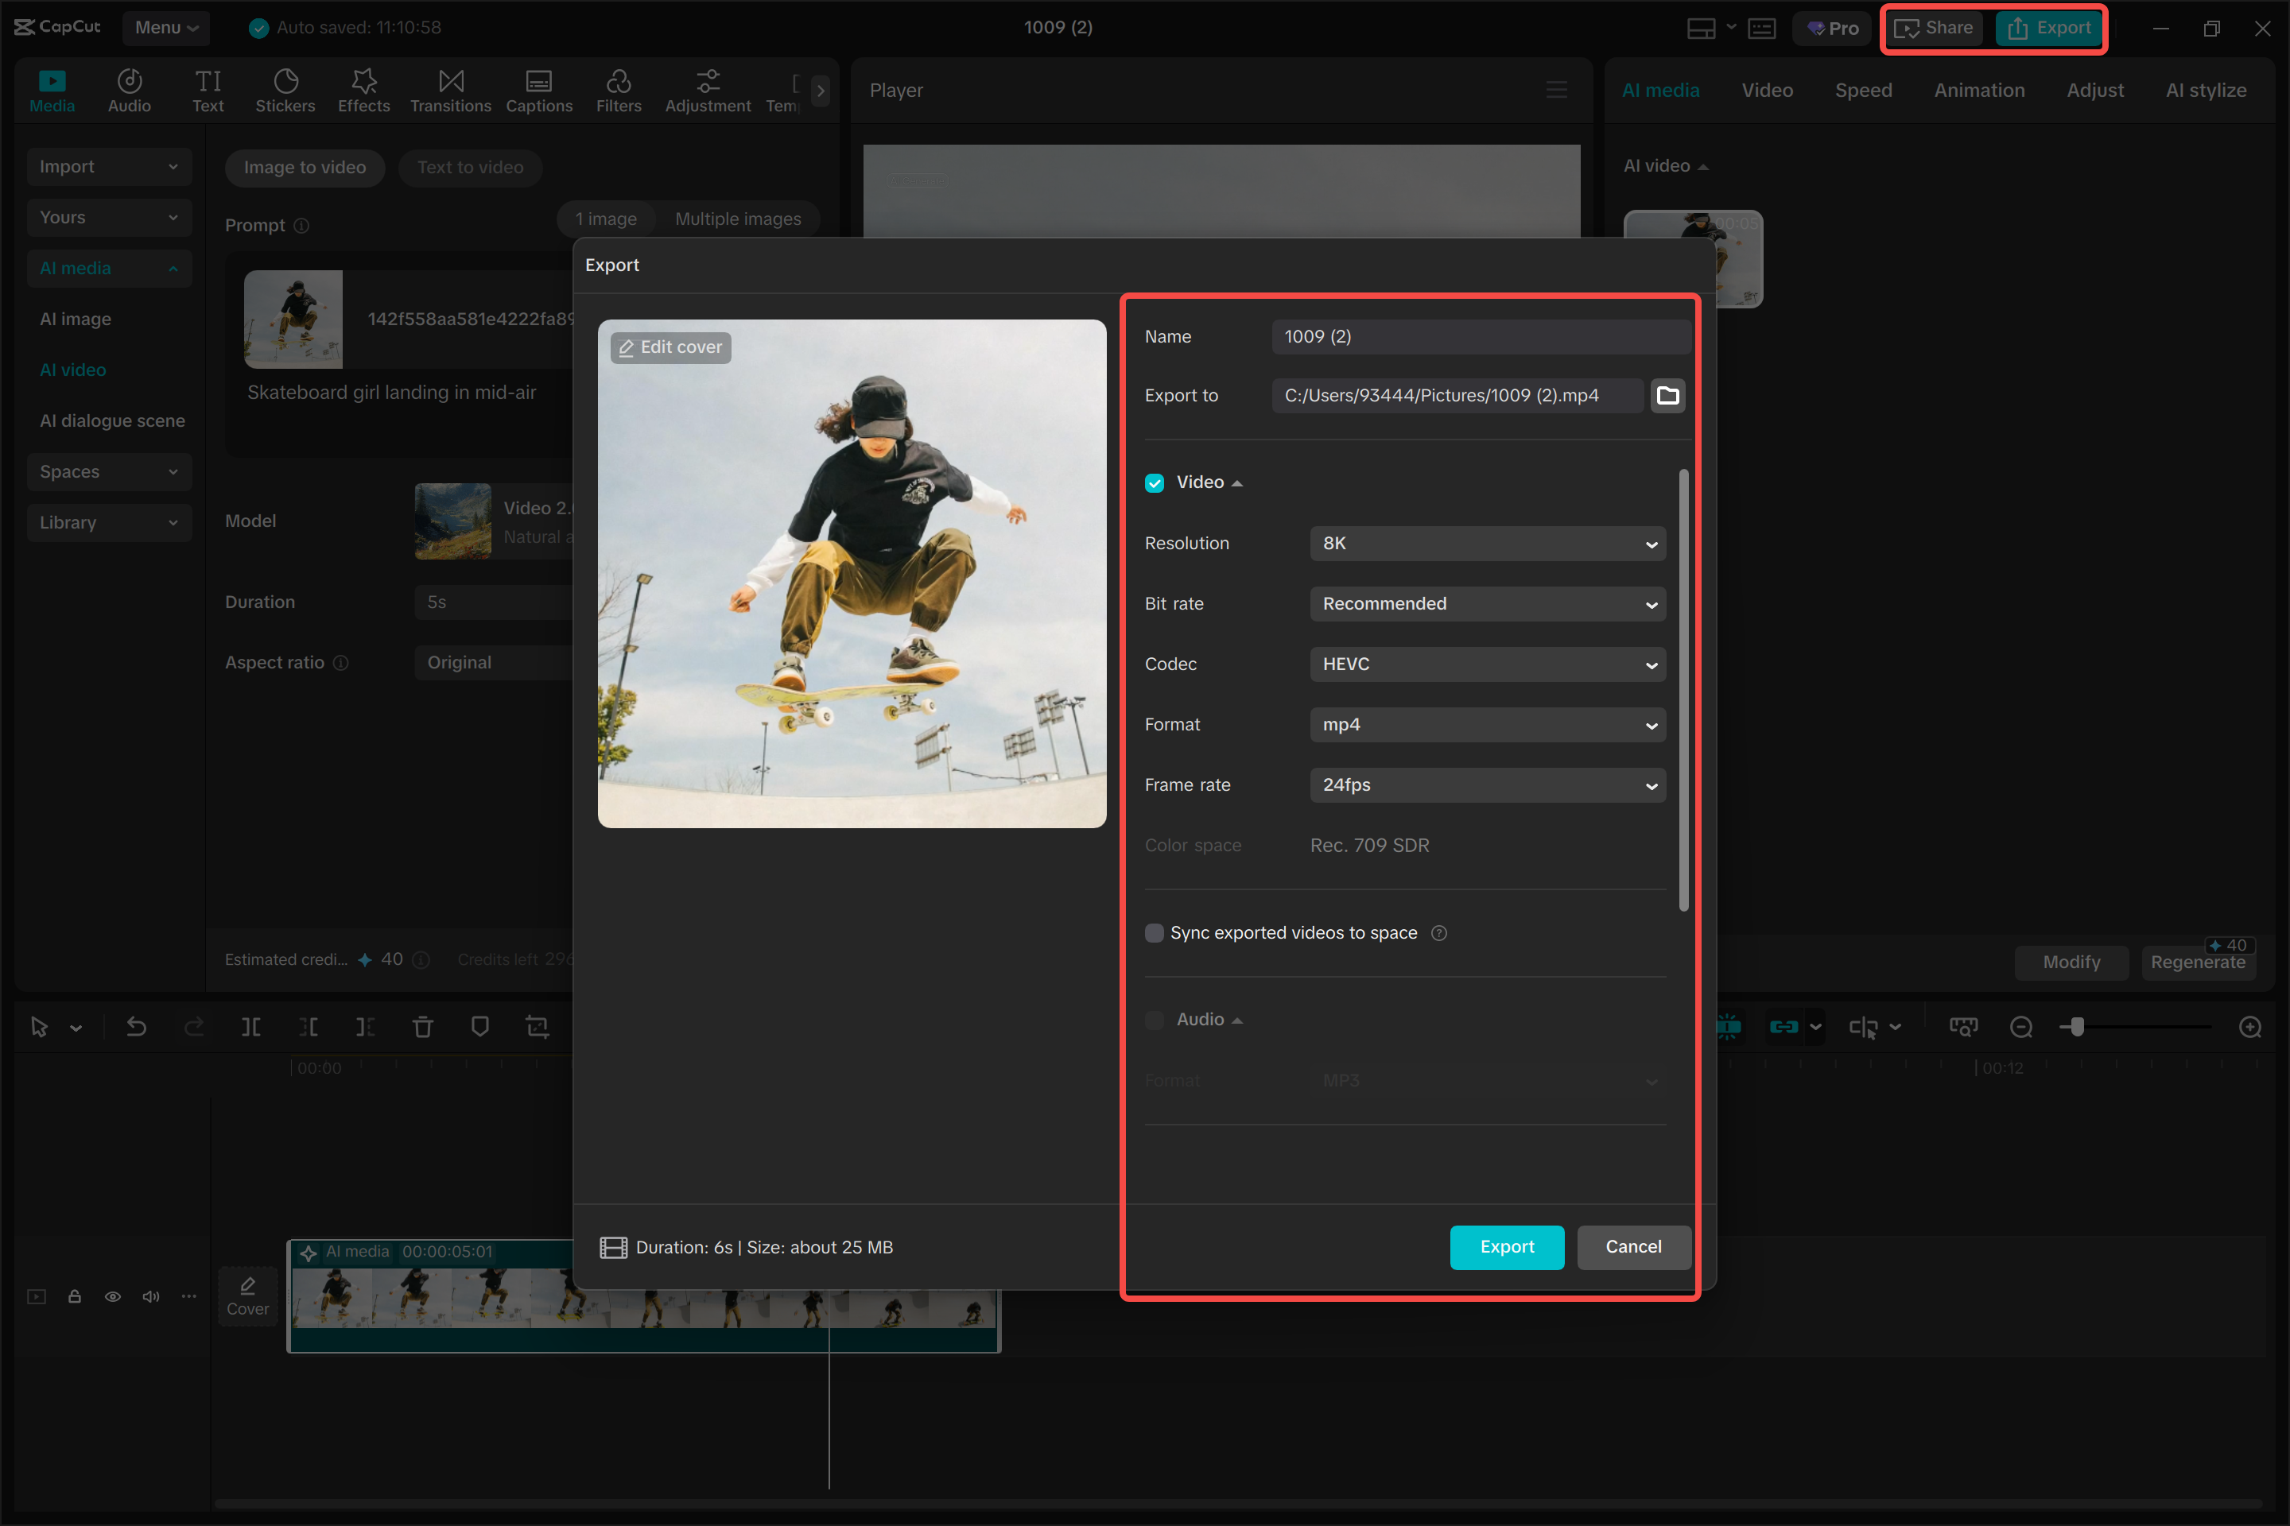Click the Undo icon above the timeline
Image resolution: width=2290 pixels, height=1526 pixels.
(x=136, y=1026)
